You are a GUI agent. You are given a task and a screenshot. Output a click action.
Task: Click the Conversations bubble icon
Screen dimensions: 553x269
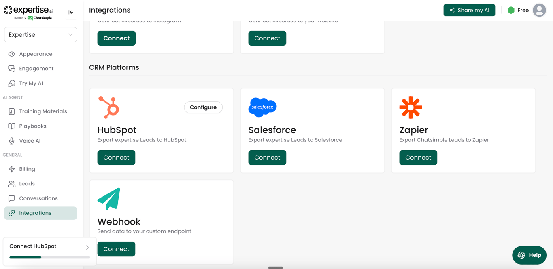coord(12,198)
